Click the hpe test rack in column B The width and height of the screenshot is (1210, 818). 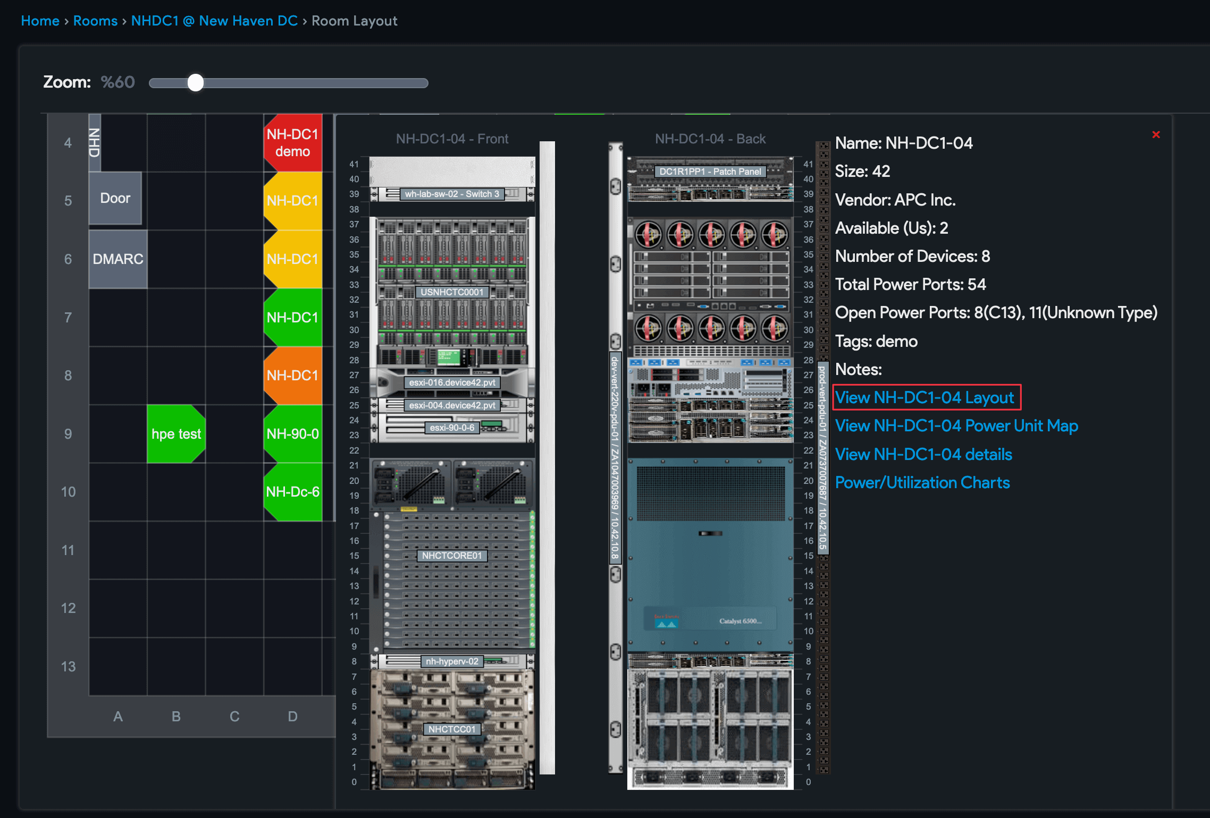[x=176, y=434]
